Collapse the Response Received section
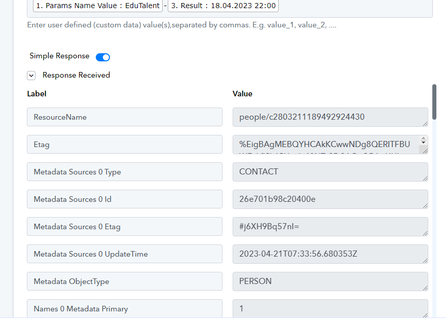This screenshot has height=319, width=446. (x=31, y=76)
